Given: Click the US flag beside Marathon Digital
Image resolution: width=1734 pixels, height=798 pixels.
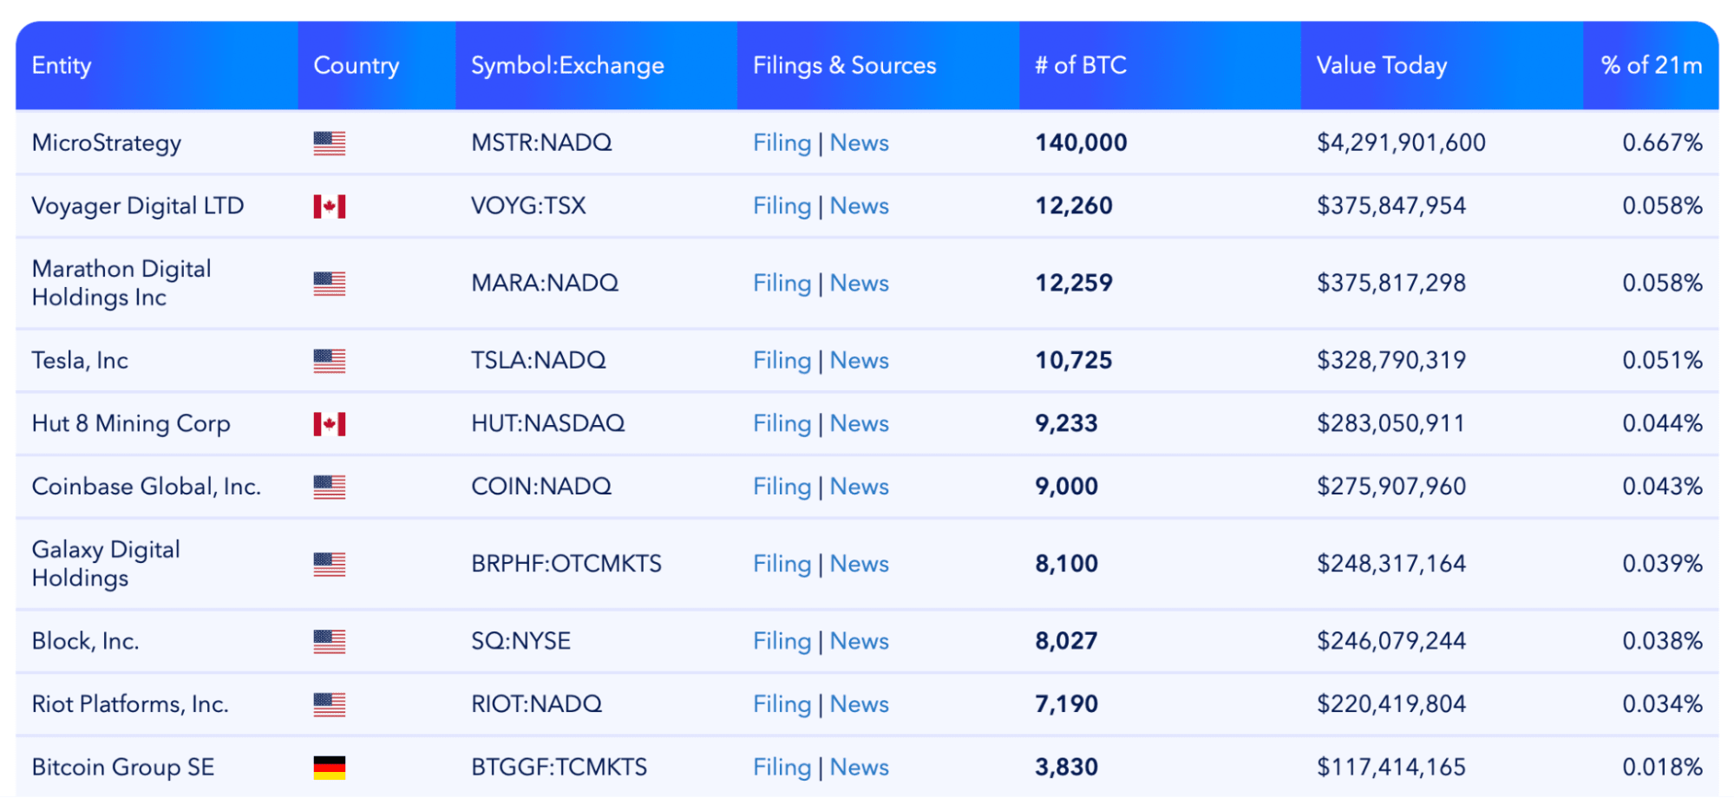Looking at the screenshot, I should pos(330,284).
